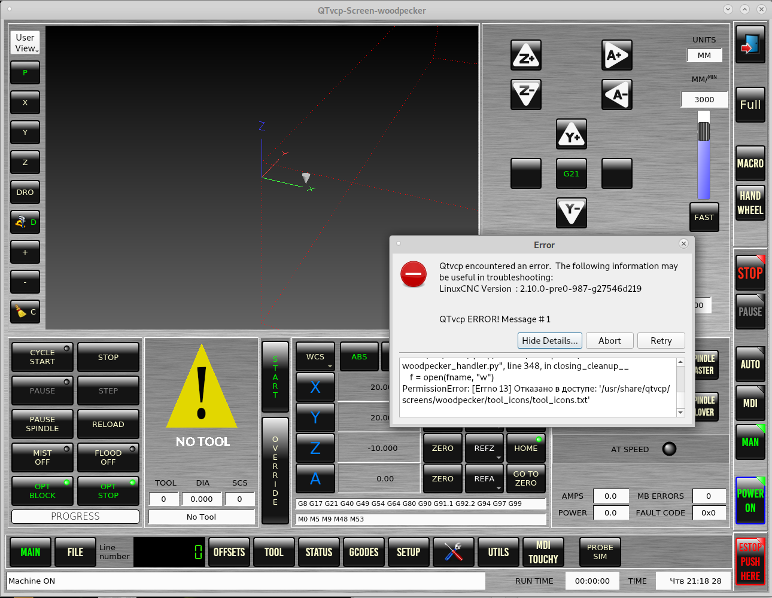The height and width of the screenshot is (598, 772).
Task: Open the tools screwdriver-wrench icon tab
Action: (454, 552)
